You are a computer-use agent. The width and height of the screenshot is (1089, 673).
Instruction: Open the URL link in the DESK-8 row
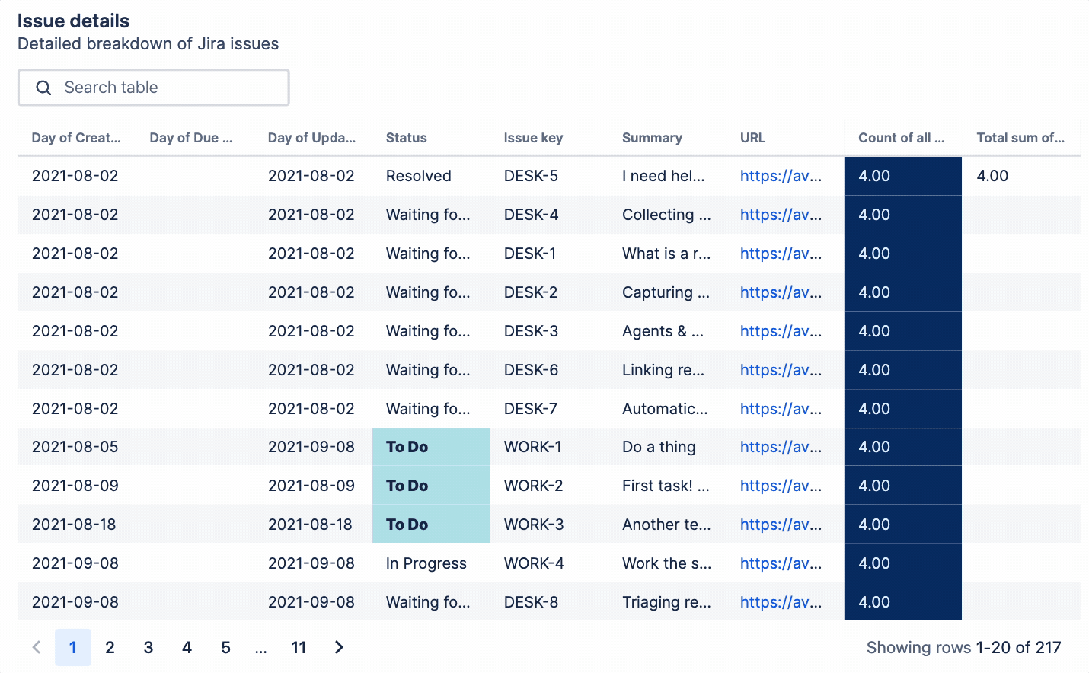(781, 601)
